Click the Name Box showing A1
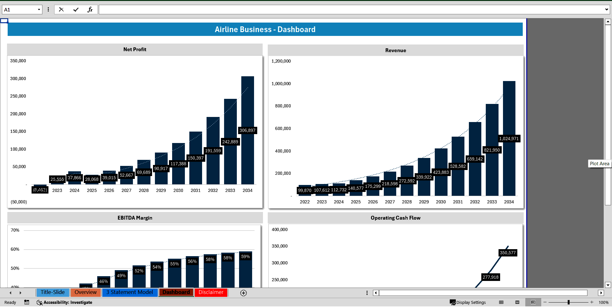612x307 pixels. click(x=20, y=10)
